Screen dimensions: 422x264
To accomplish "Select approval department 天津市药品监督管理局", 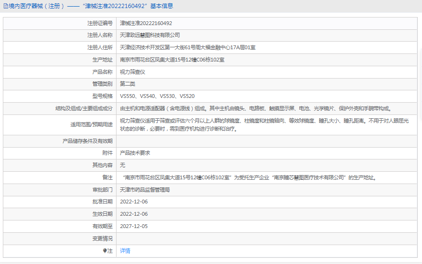I will [x=145, y=190].
